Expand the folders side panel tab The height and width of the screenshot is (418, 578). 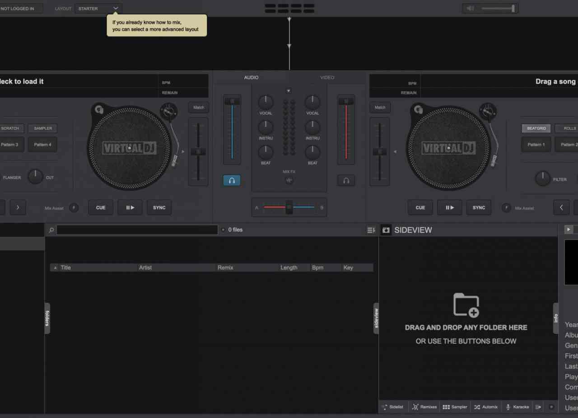tap(47, 318)
